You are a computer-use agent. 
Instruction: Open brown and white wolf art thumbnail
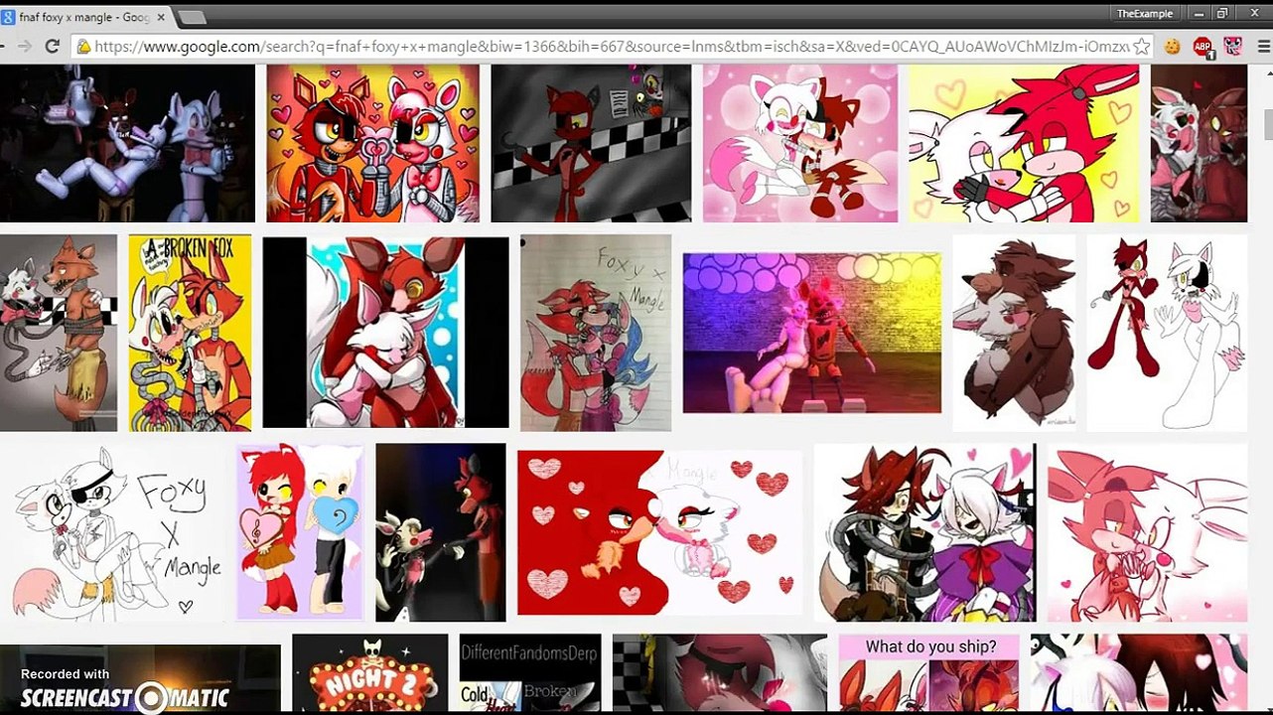pos(1014,333)
